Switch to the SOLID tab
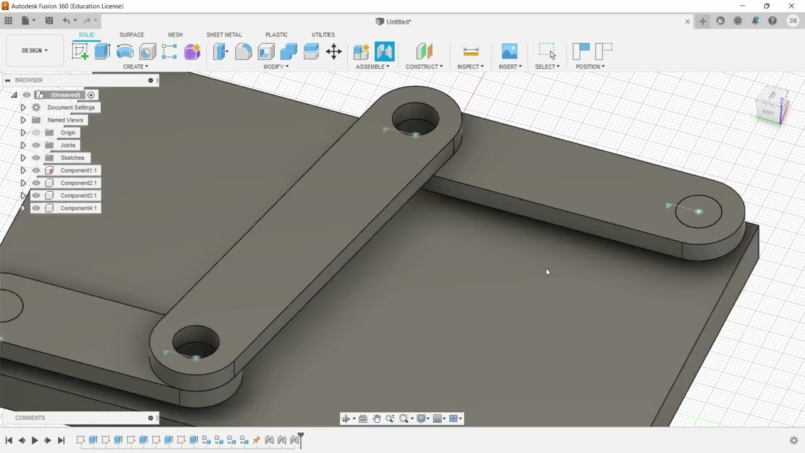Screen dimensions: 805x453 coord(86,35)
